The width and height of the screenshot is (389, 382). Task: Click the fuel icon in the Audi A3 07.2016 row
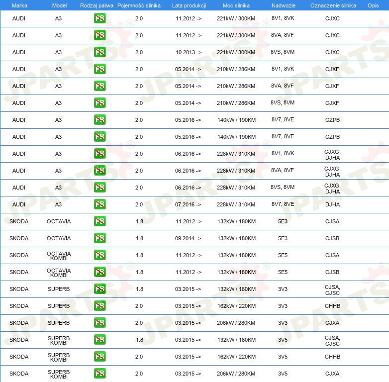[99, 204]
